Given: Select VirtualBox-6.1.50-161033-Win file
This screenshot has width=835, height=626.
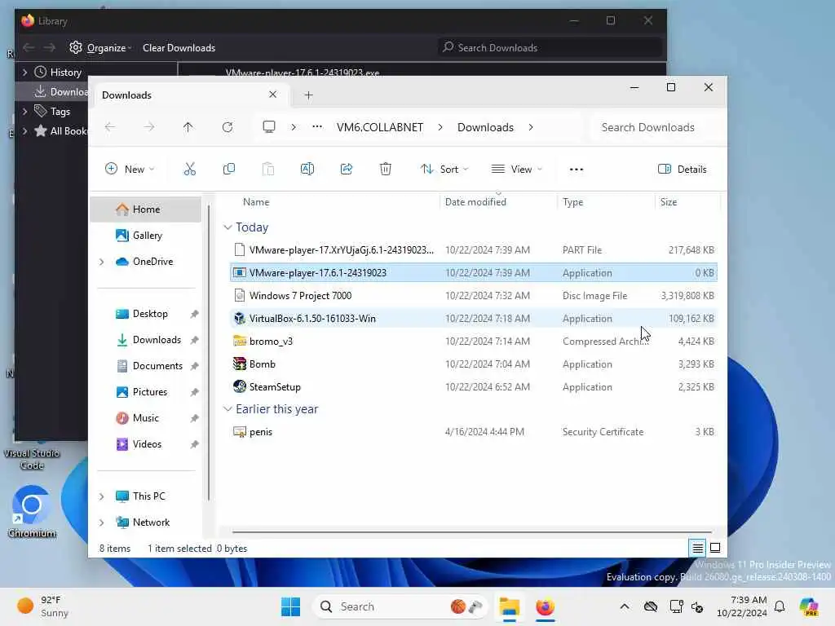Looking at the screenshot, I should coord(474,319).
